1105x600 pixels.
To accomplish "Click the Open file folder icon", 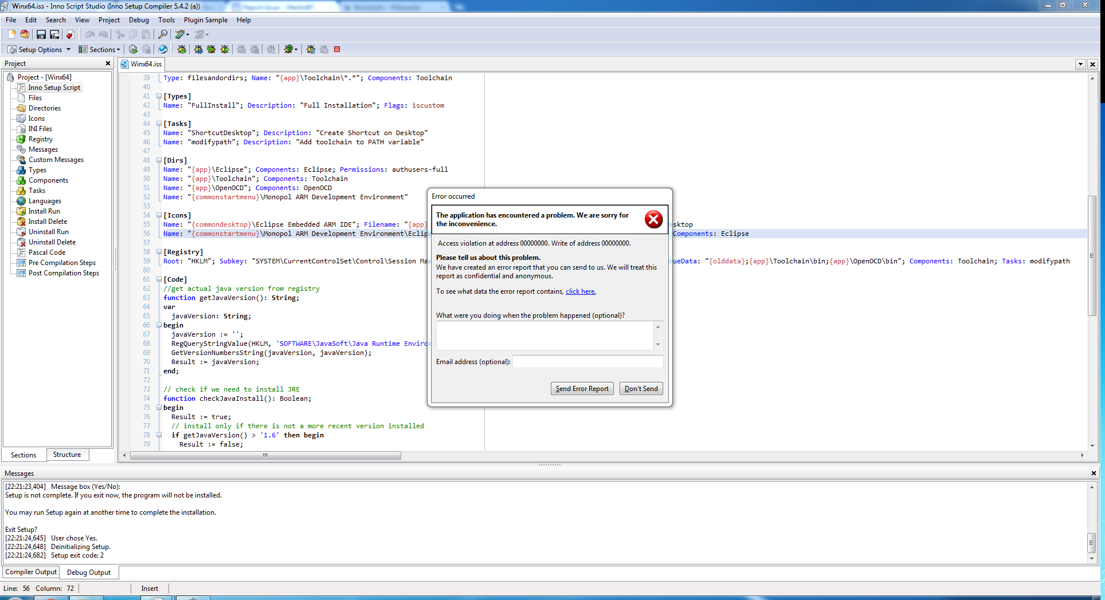I will (x=25, y=34).
